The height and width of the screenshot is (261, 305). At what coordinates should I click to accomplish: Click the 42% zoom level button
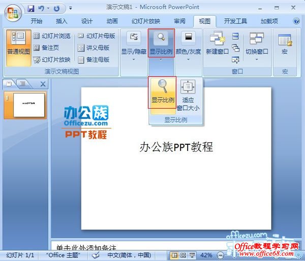tap(206, 255)
